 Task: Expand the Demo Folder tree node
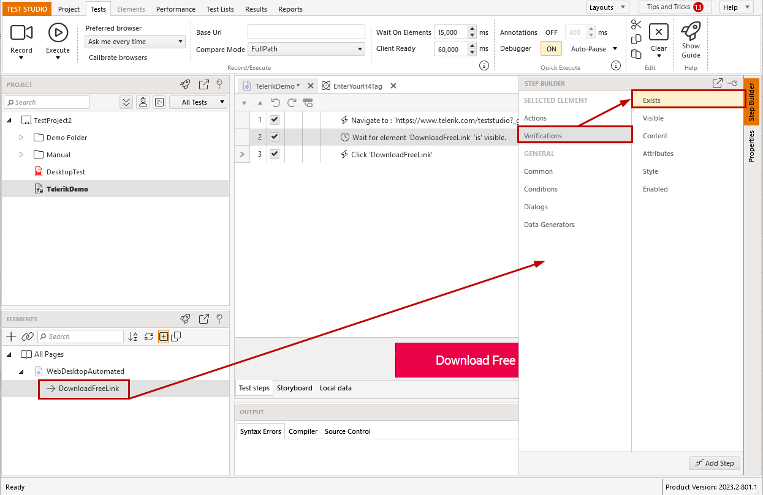click(21, 138)
